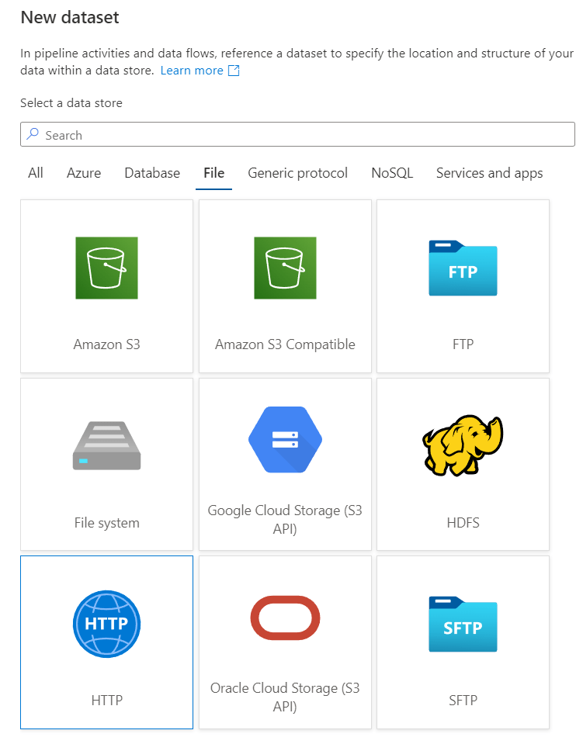This screenshot has width=576, height=744.
Task: Click the Amazon S3 Compatible label text
Action: click(285, 344)
